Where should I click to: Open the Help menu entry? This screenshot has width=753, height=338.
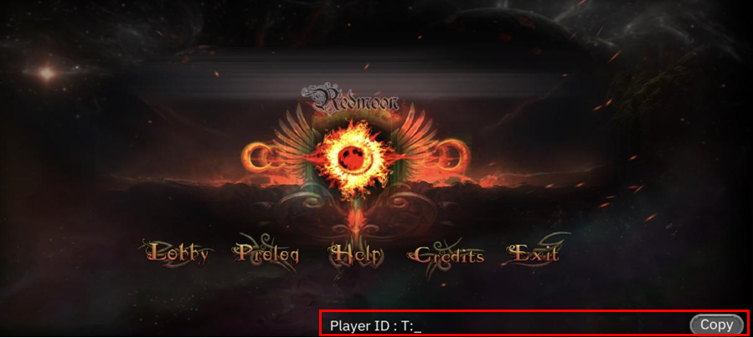point(356,254)
